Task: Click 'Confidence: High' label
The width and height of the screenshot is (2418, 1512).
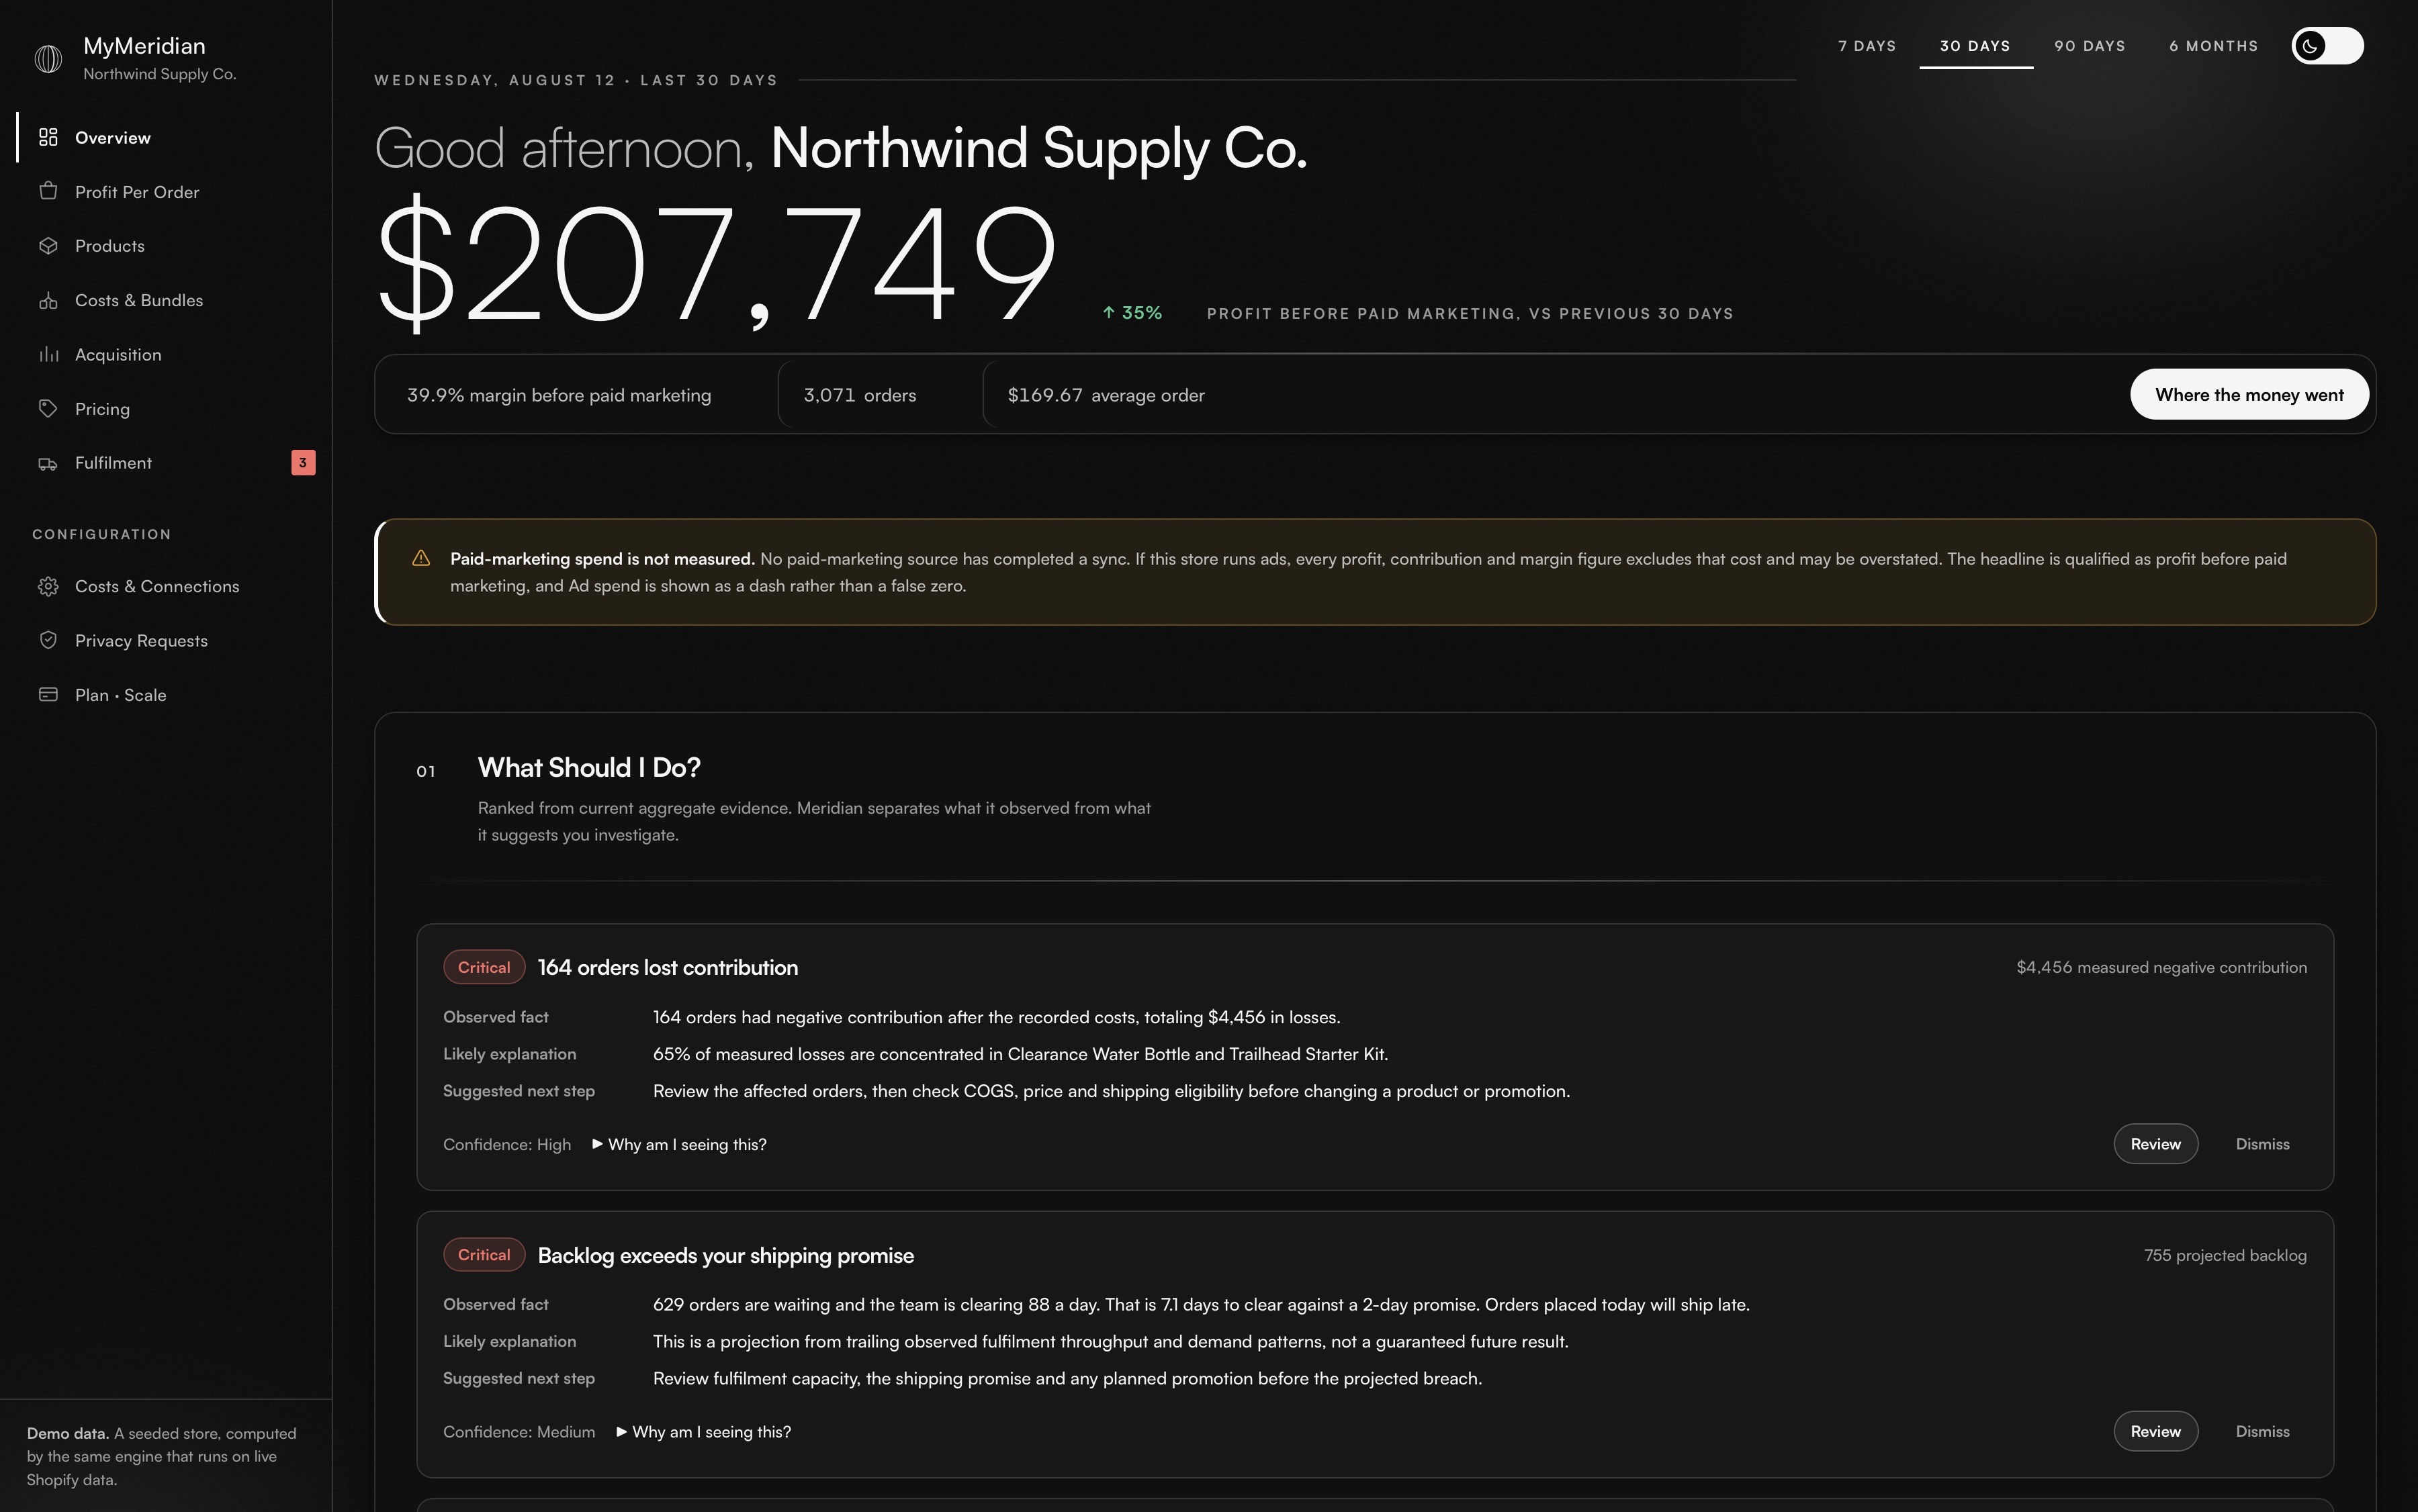Action: pos(506,1144)
